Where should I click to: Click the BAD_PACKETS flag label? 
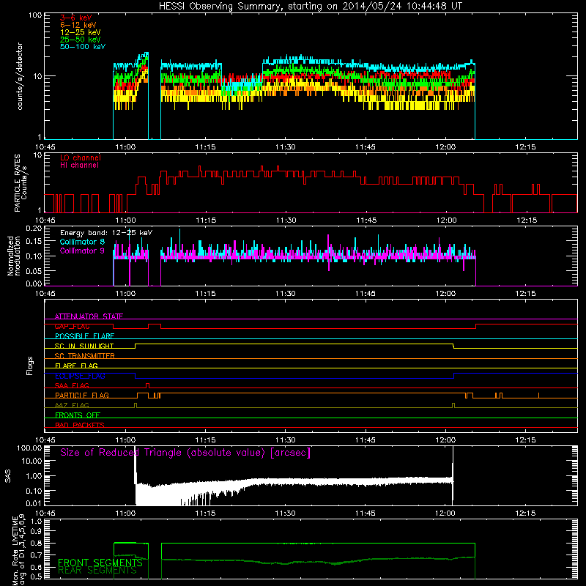80,425
